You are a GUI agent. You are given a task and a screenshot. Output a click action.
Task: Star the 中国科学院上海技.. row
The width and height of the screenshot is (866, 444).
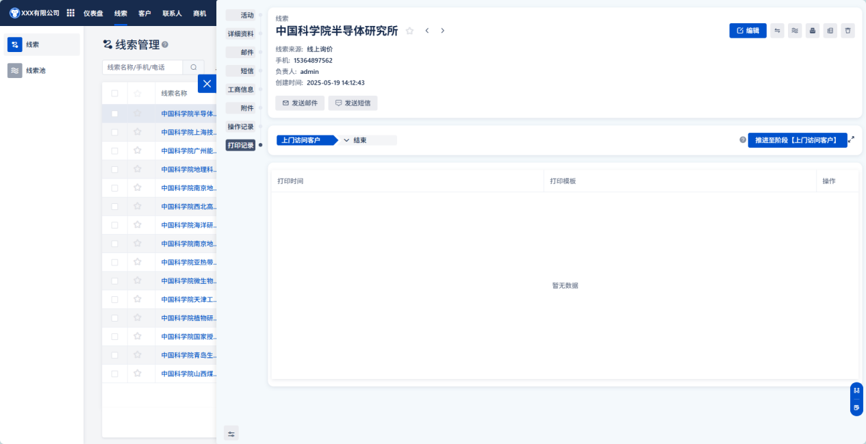tap(137, 132)
